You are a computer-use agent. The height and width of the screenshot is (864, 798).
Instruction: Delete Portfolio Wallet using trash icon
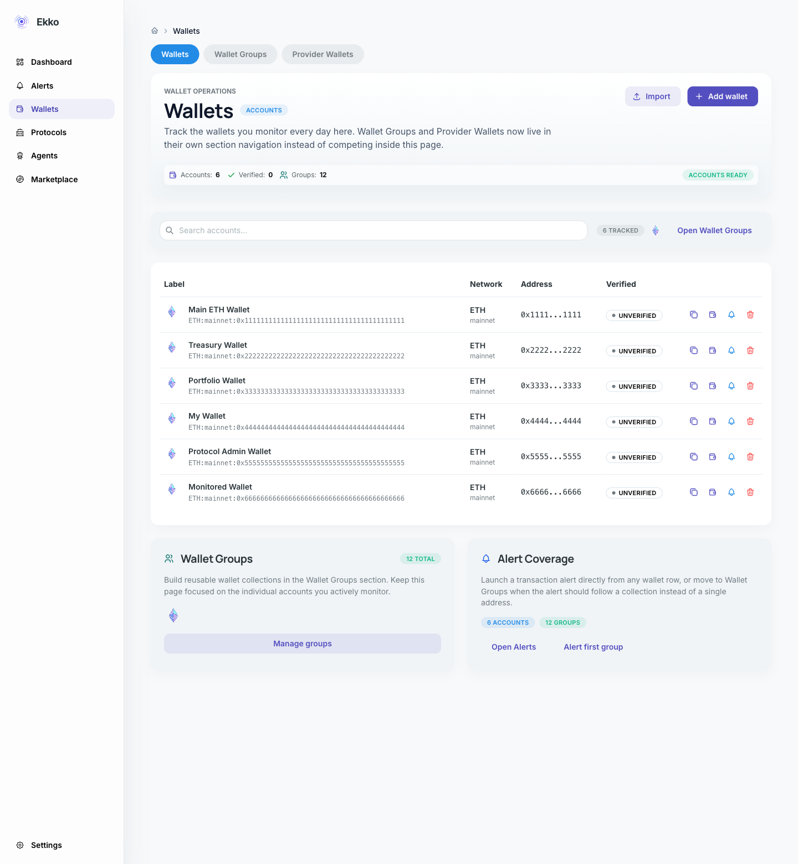pyautogui.click(x=750, y=385)
